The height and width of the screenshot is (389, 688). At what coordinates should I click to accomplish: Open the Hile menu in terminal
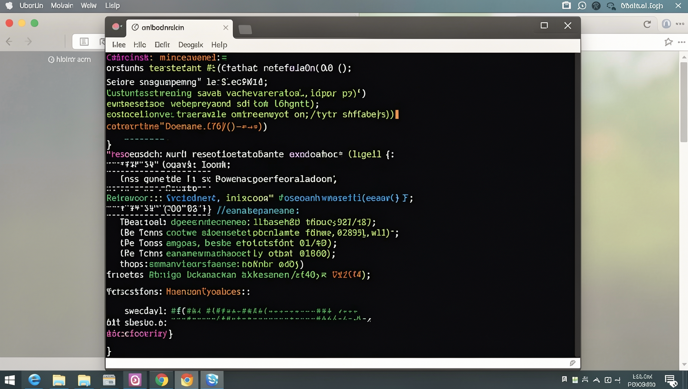(x=140, y=45)
